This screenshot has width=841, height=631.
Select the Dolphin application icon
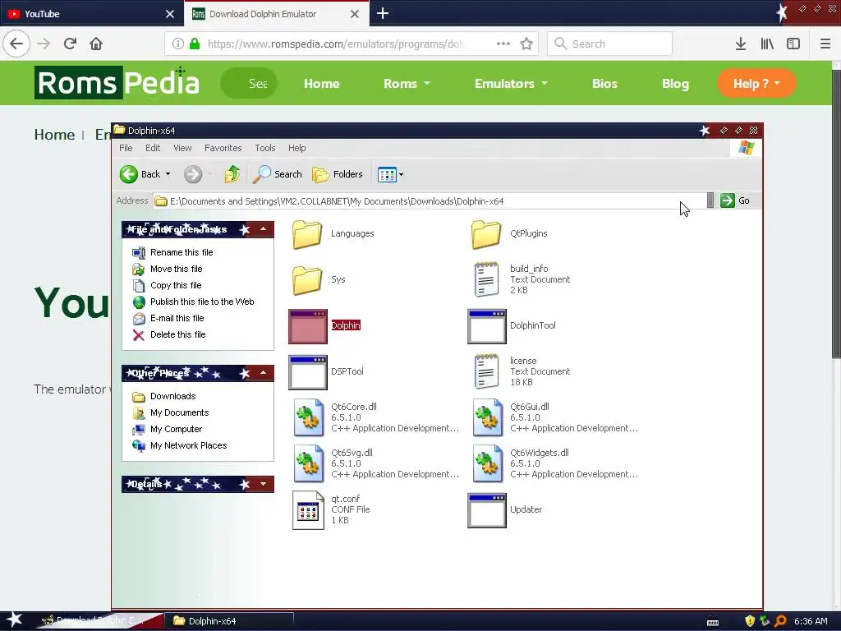point(308,325)
